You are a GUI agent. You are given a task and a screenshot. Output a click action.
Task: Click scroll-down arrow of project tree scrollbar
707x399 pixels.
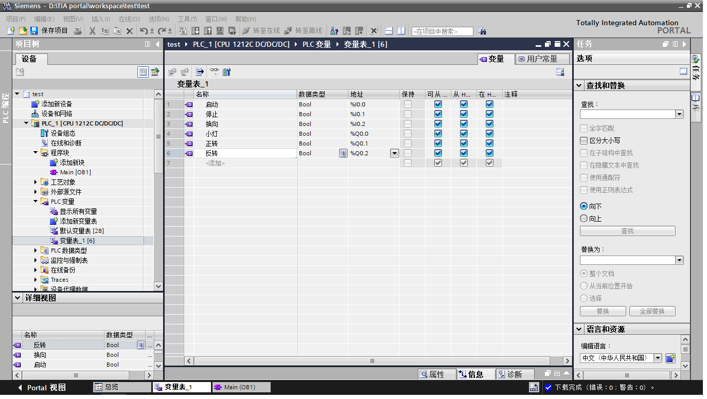[x=158, y=286]
